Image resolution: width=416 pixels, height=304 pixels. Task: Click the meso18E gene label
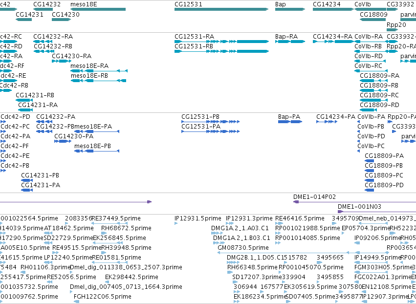click(84, 4)
